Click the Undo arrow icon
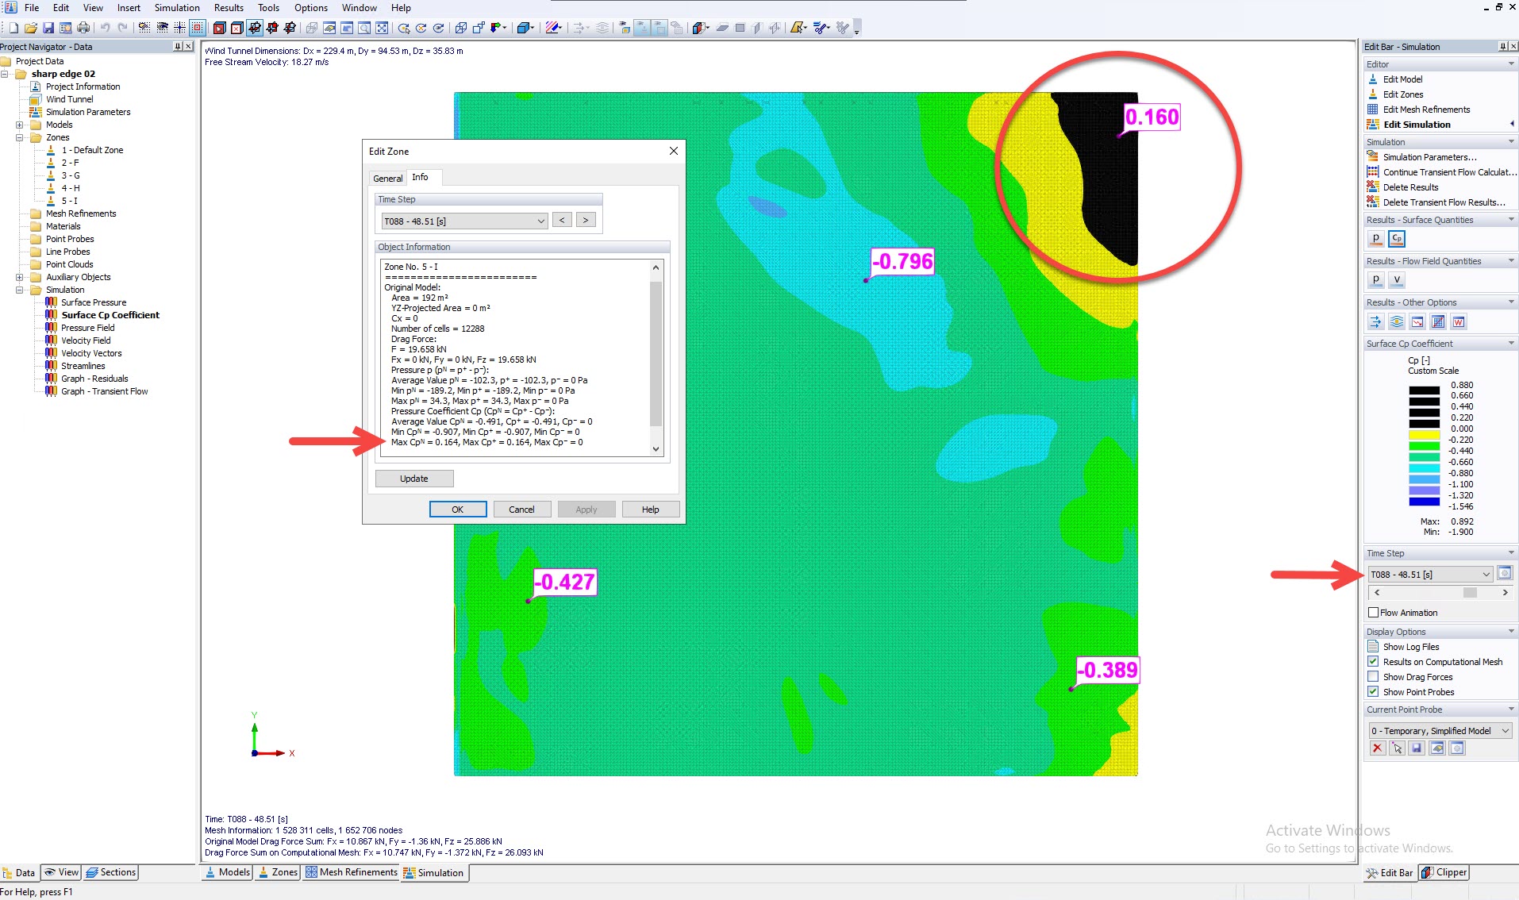 tap(105, 28)
